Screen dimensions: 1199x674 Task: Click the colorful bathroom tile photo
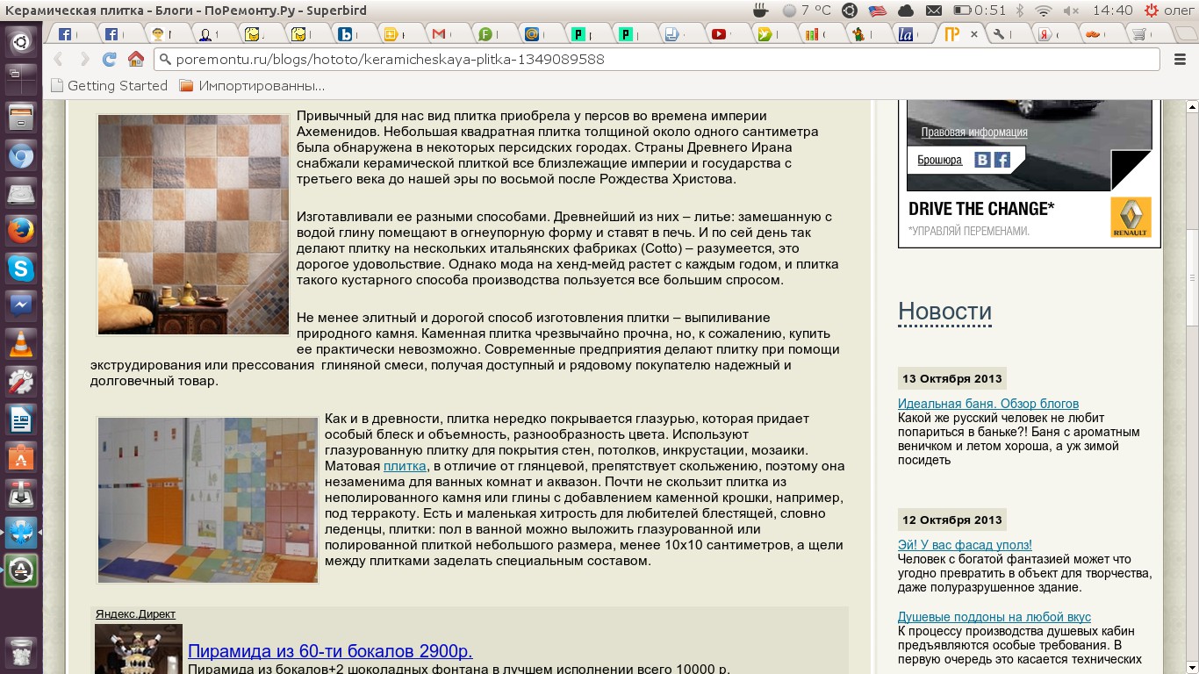[208, 500]
